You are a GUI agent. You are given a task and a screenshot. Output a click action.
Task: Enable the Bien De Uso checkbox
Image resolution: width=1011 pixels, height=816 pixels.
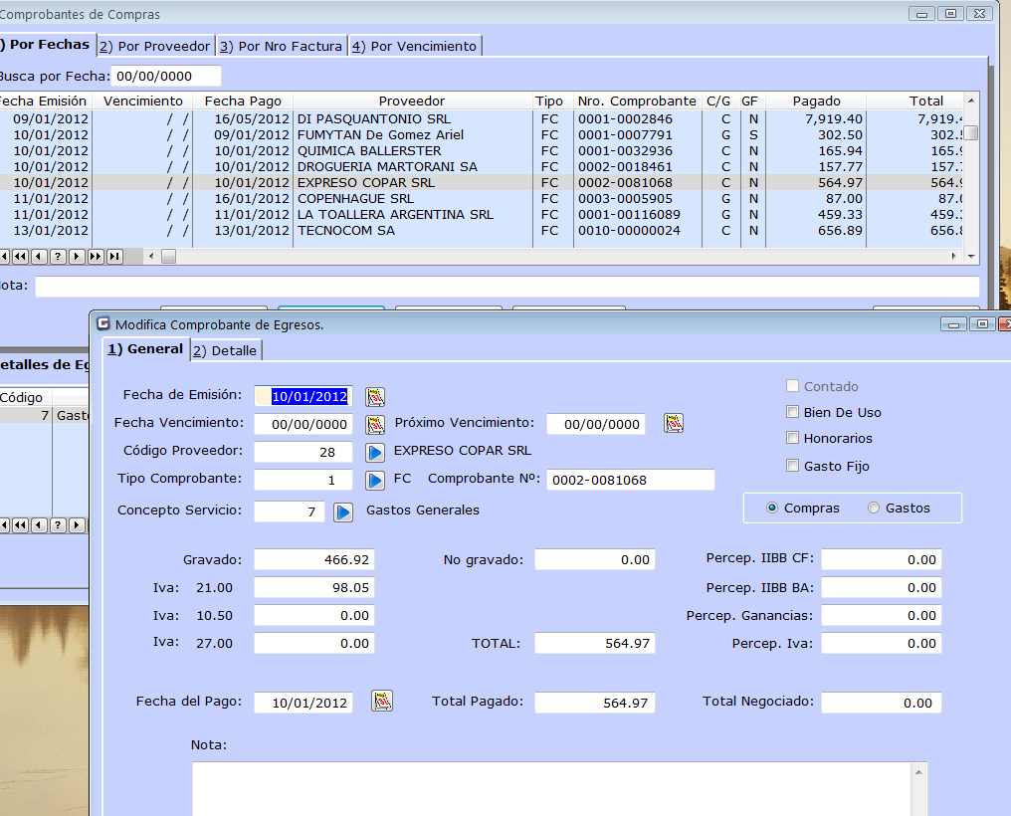(793, 412)
